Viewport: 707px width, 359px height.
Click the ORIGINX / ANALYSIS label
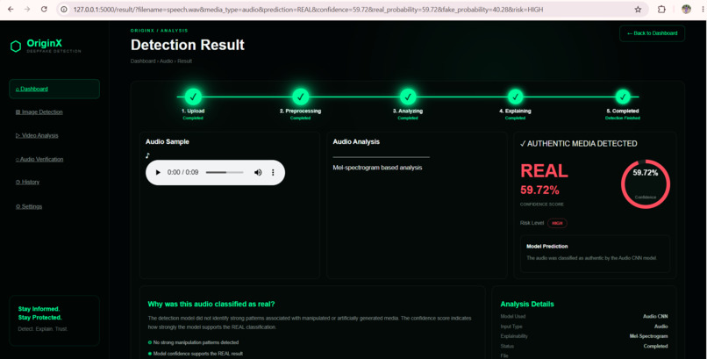pos(159,31)
